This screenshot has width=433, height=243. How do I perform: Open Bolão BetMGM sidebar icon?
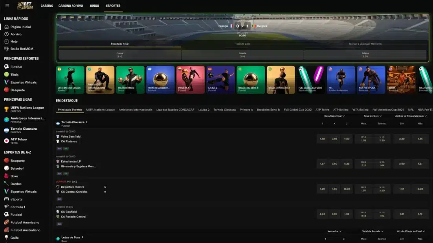pos(6,49)
